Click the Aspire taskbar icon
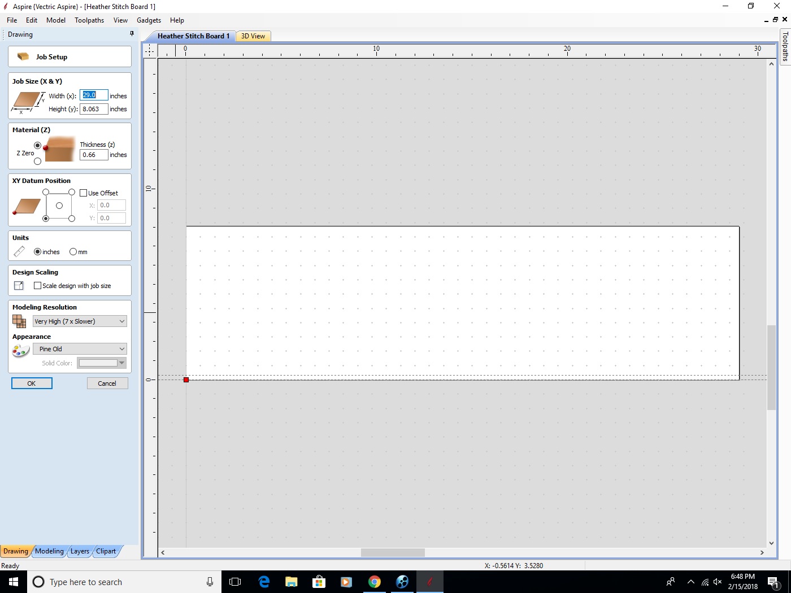The width and height of the screenshot is (791, 593). 430,582
